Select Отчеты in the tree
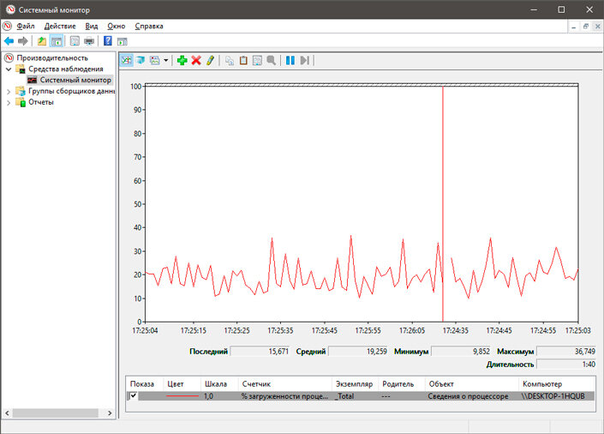Viewport: 604px width, 434px height. pos(41,102)
